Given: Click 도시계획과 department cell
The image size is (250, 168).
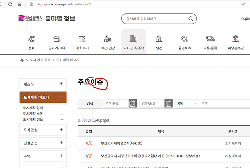Looking at the screenshot, I should 233,143.
